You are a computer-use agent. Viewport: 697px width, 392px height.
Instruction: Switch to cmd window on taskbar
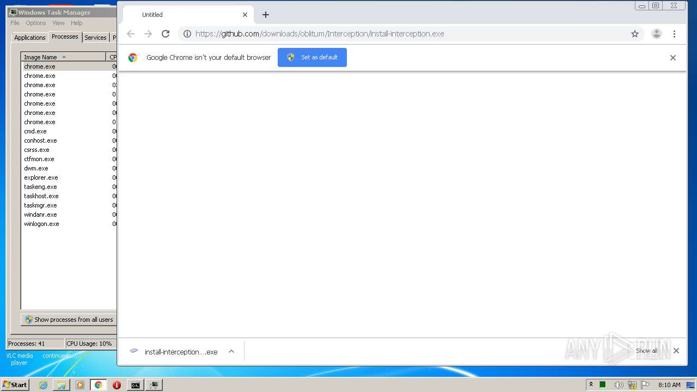[135, 385]
